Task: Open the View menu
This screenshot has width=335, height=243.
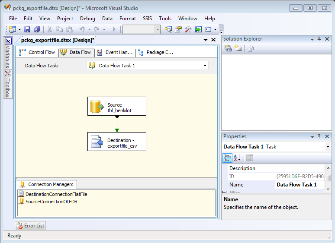Action: coord(45,19)
